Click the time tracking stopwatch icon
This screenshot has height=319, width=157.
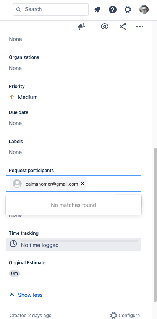(x=13, y=243)
